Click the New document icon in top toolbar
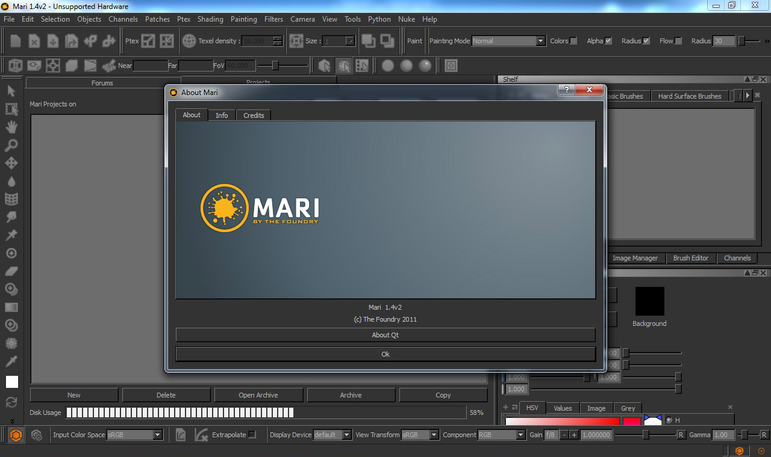This screenshot has height=457, width=771. 16,41
